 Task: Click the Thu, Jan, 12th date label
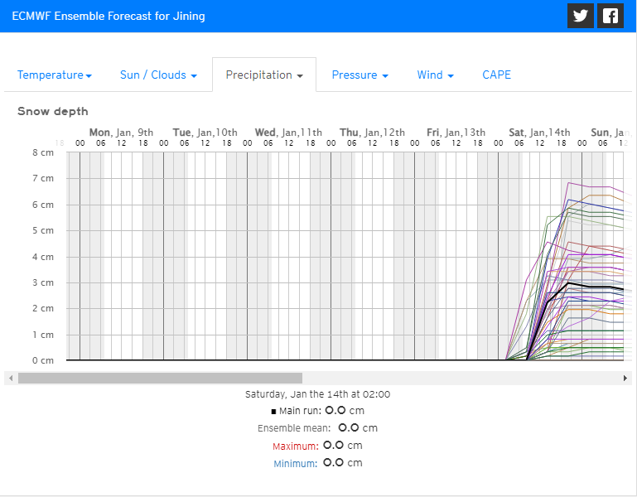pos(373,133)
